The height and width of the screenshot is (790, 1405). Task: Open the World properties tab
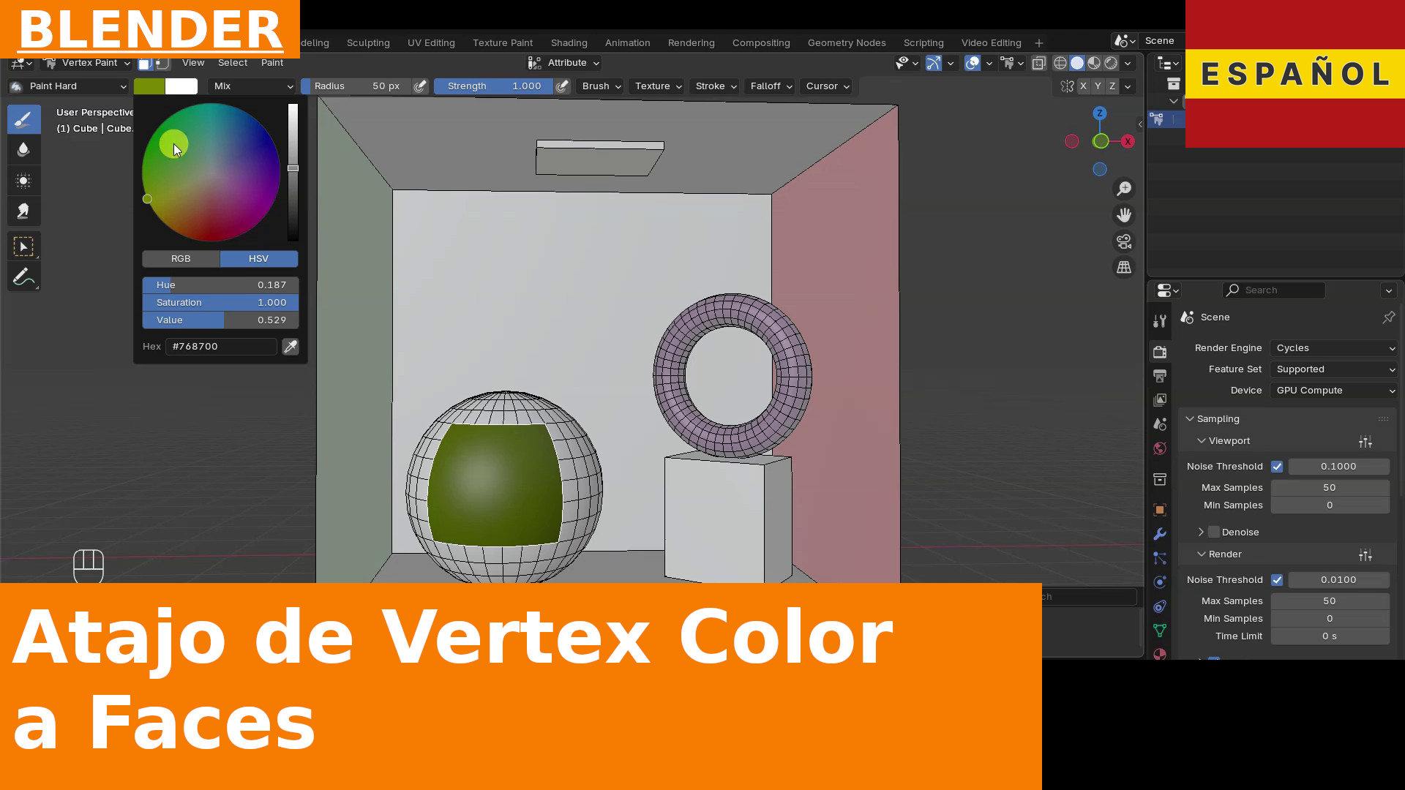point(1160,448)
